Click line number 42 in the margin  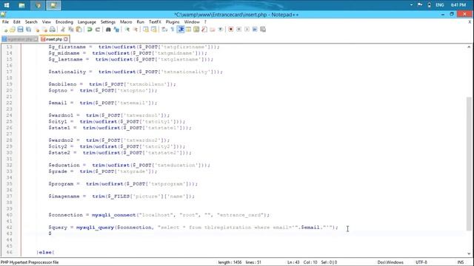[x=9, y=228]
